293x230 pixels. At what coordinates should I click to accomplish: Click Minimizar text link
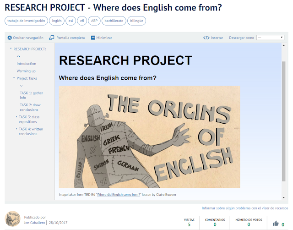coord(104,38)
